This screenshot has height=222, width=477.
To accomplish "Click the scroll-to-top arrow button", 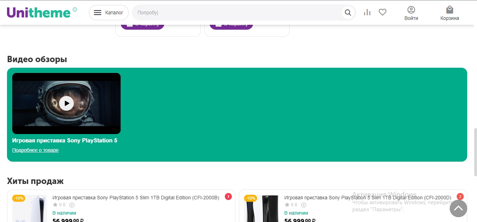I will point(458,209).
